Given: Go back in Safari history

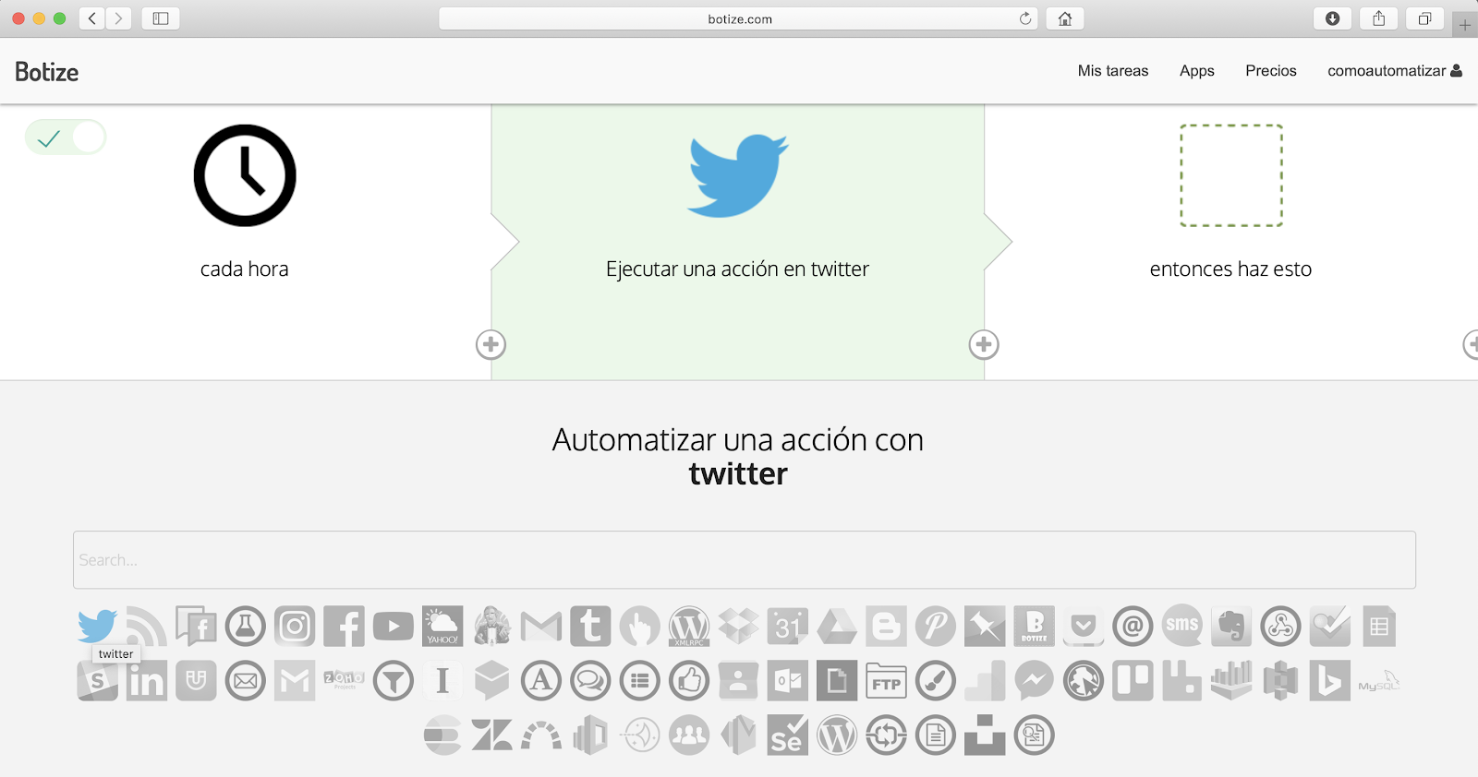Looking at the screenshot, I should click(91, 18).
